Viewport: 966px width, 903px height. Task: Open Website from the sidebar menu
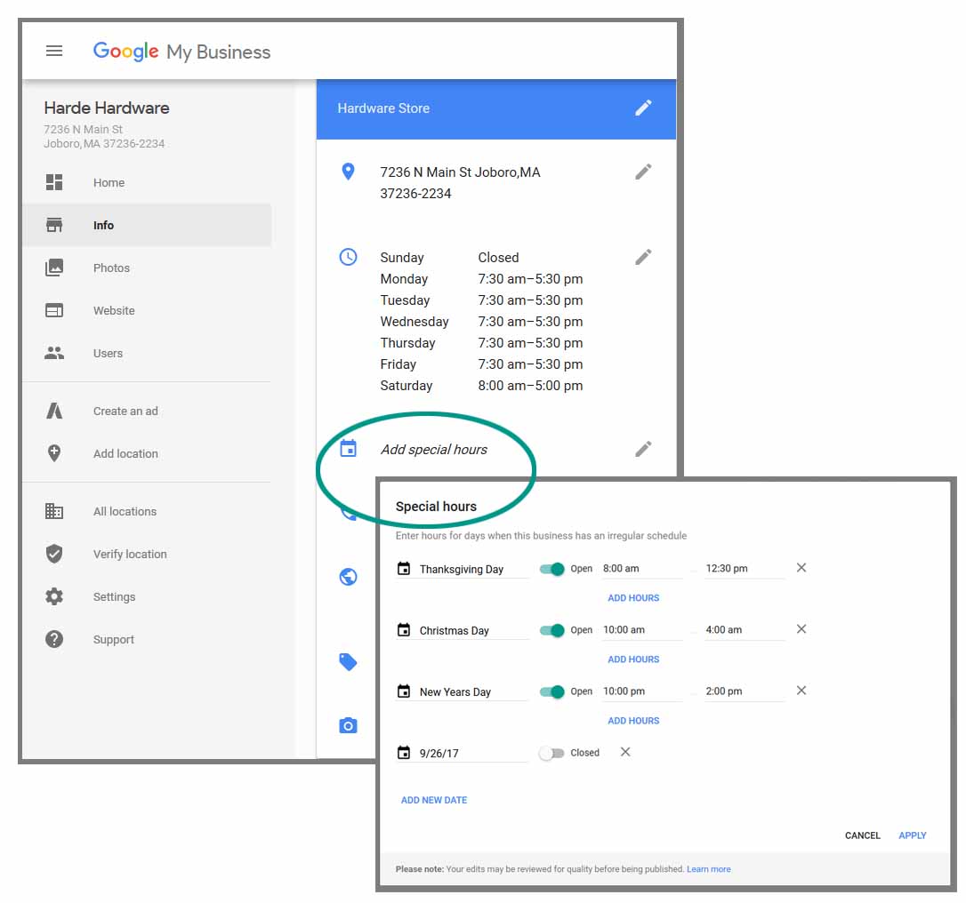coord(147,310)
